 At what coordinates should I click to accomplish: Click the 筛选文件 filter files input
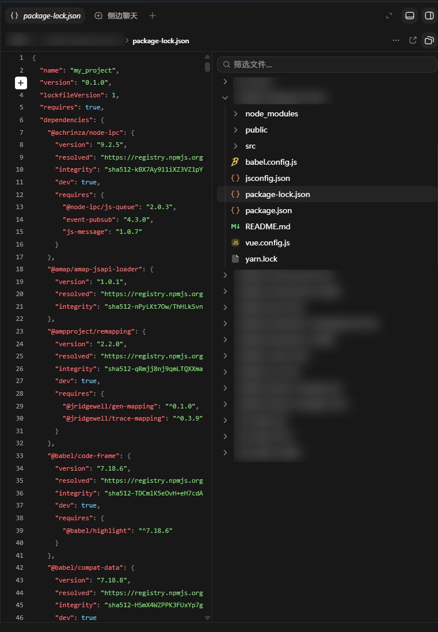point(327,65)
